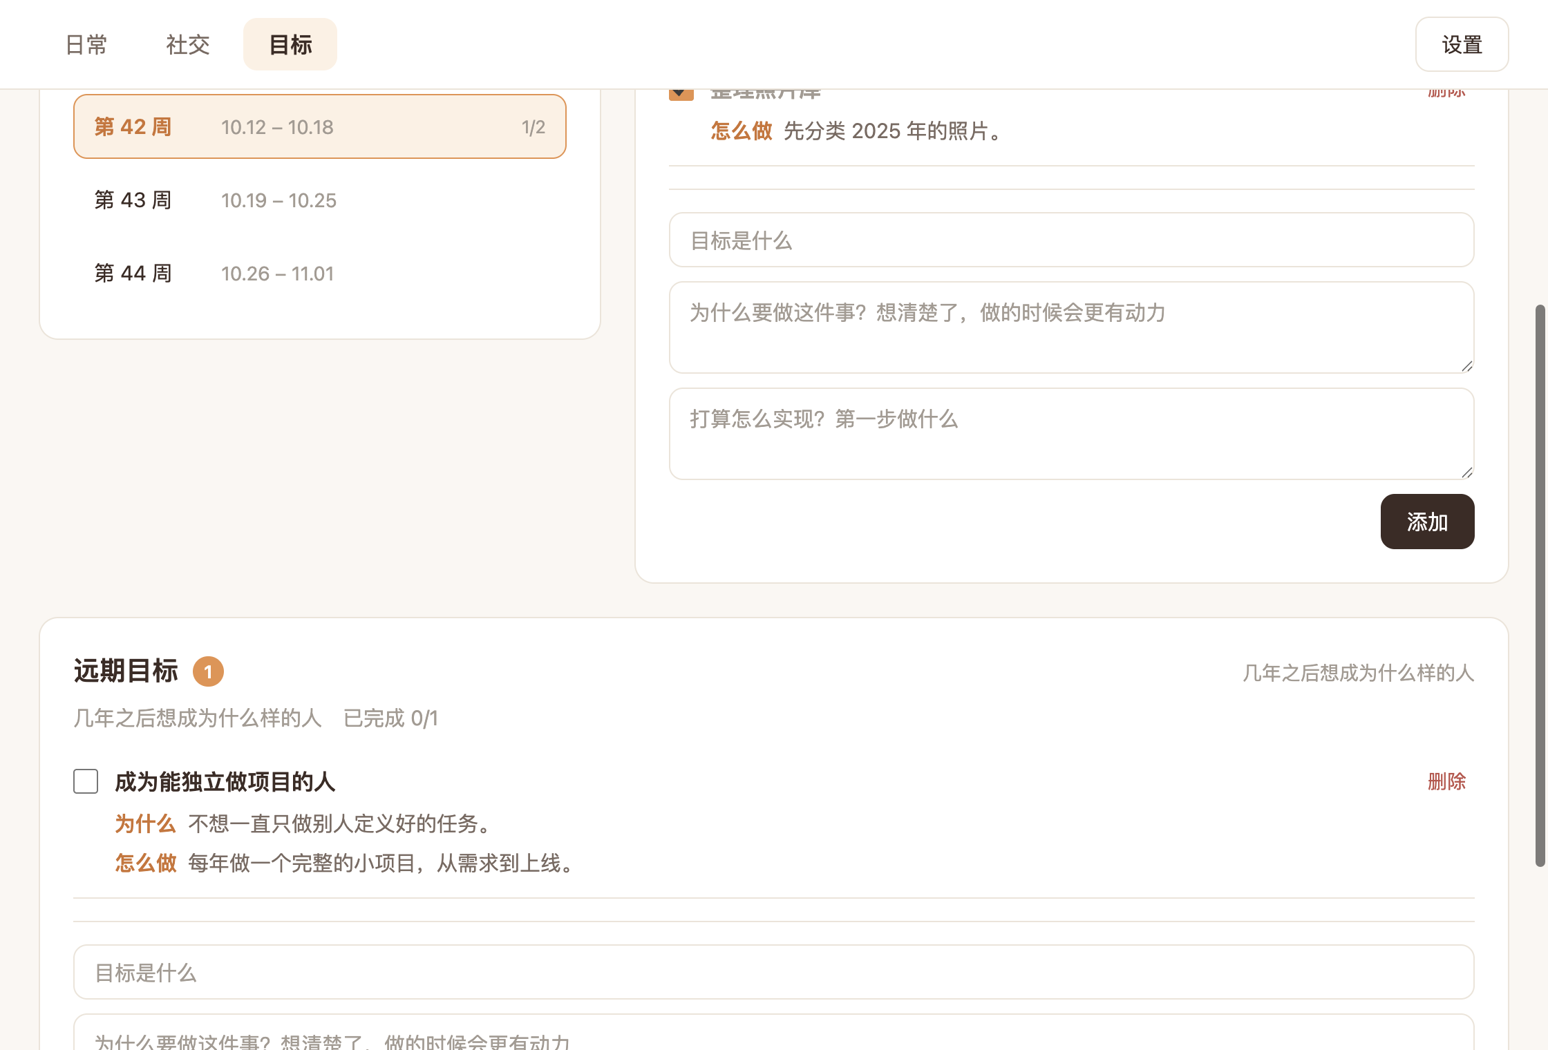
Task: Switch to the 日常 tab
Action: pyautogui.click(x=86, y=45)
